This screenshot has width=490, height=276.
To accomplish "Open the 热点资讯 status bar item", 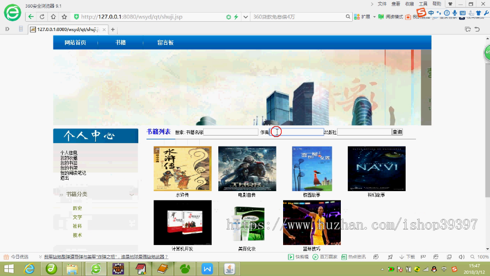I will tap(353, 257).
